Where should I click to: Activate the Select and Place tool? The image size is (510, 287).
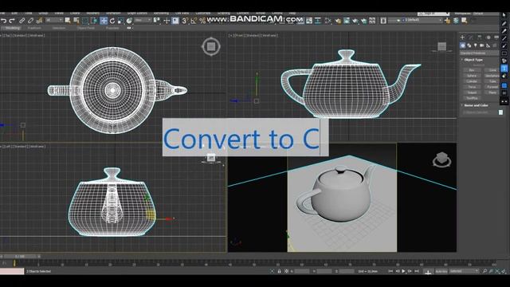coord(129,21)
